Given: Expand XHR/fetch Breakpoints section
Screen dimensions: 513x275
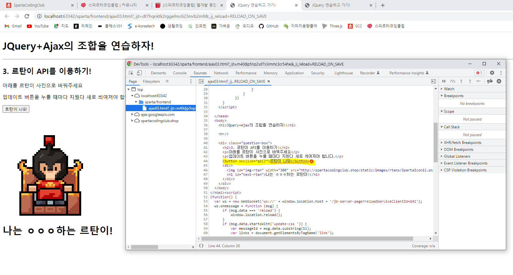Looking at the screenshot, I should (x=472, y=143).
